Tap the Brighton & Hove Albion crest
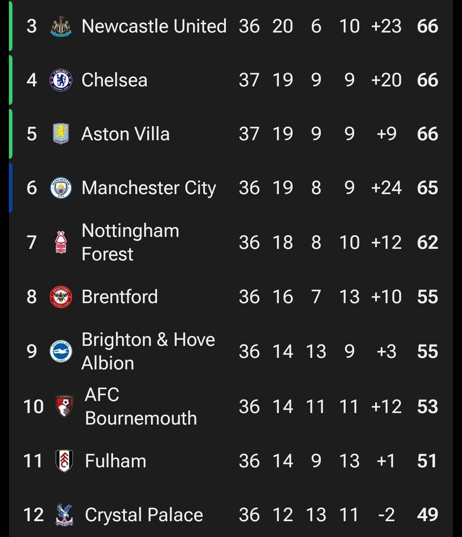 pyautogui.click(x=61, y=351)
